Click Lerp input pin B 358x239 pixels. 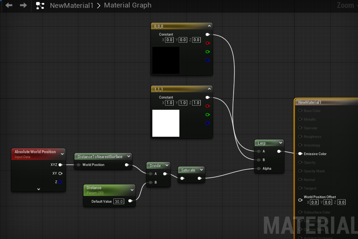(x=259, y=160)
